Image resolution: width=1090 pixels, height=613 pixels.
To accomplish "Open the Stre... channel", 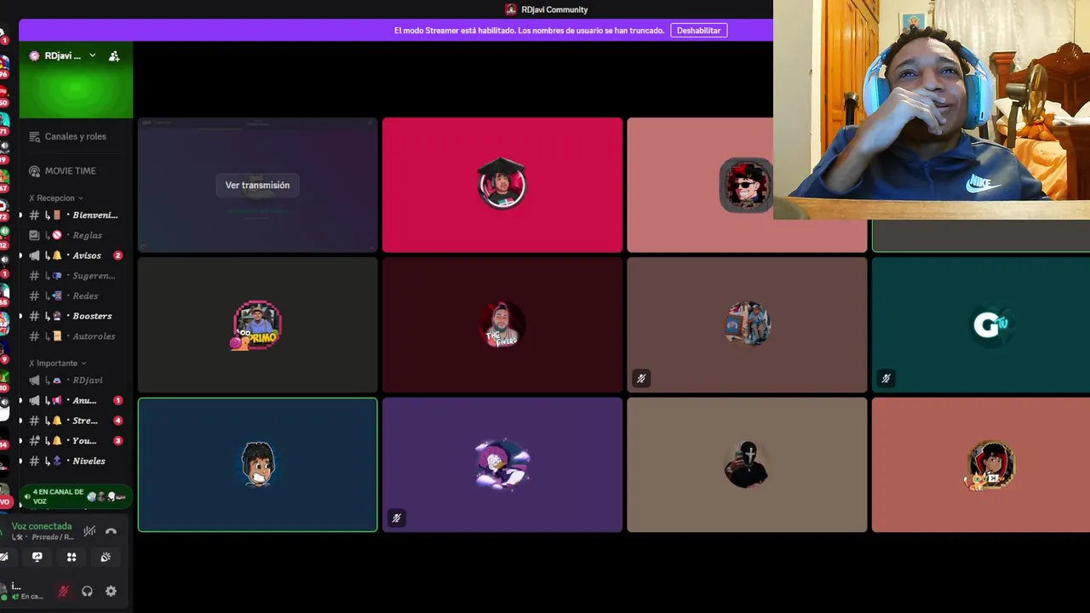I will (75, 421).
